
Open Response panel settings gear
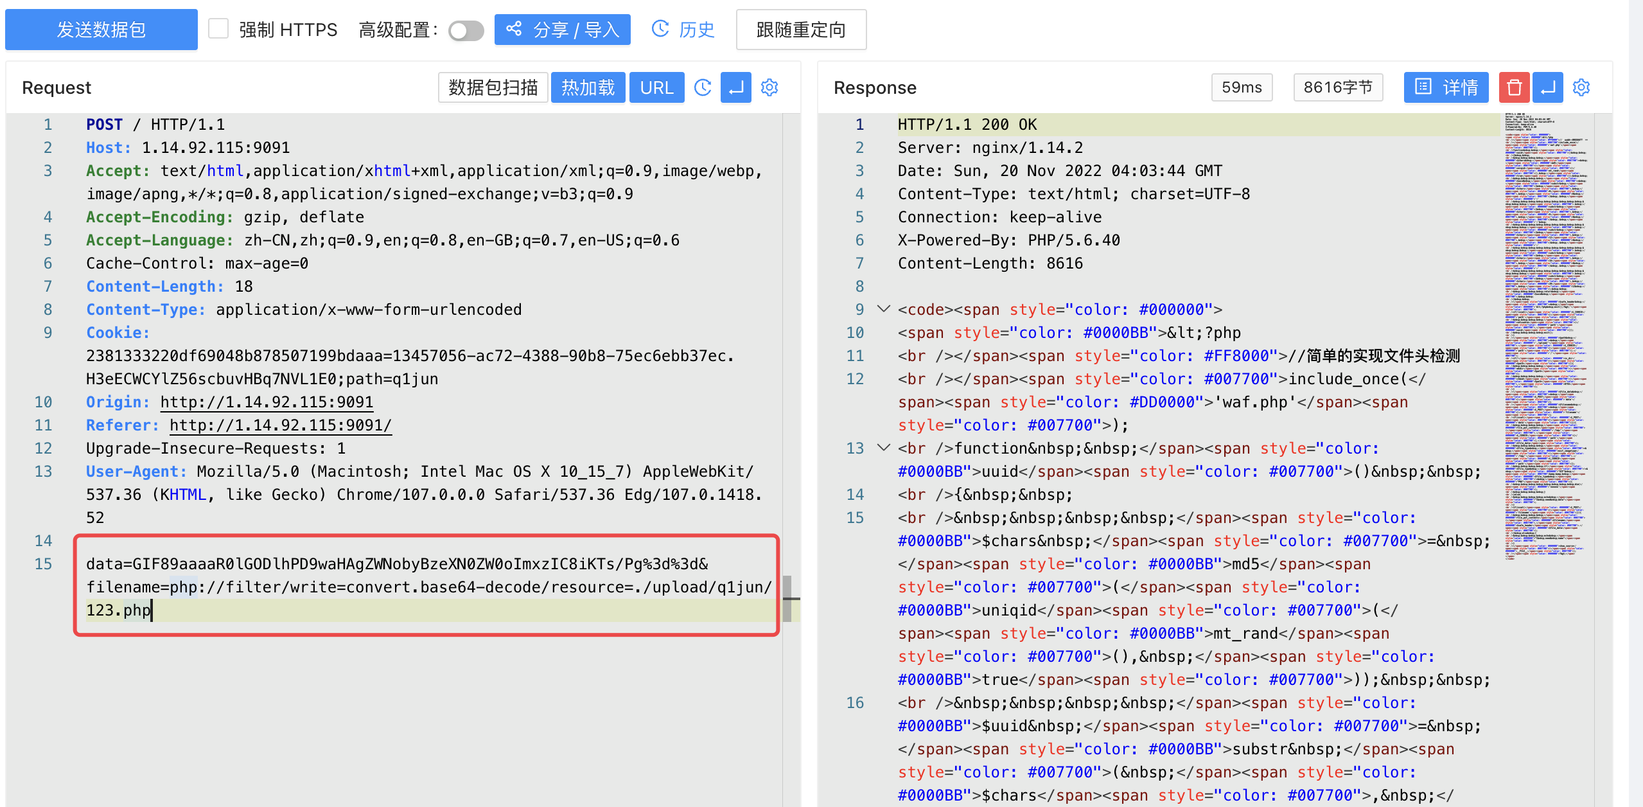pos(1581,87)
